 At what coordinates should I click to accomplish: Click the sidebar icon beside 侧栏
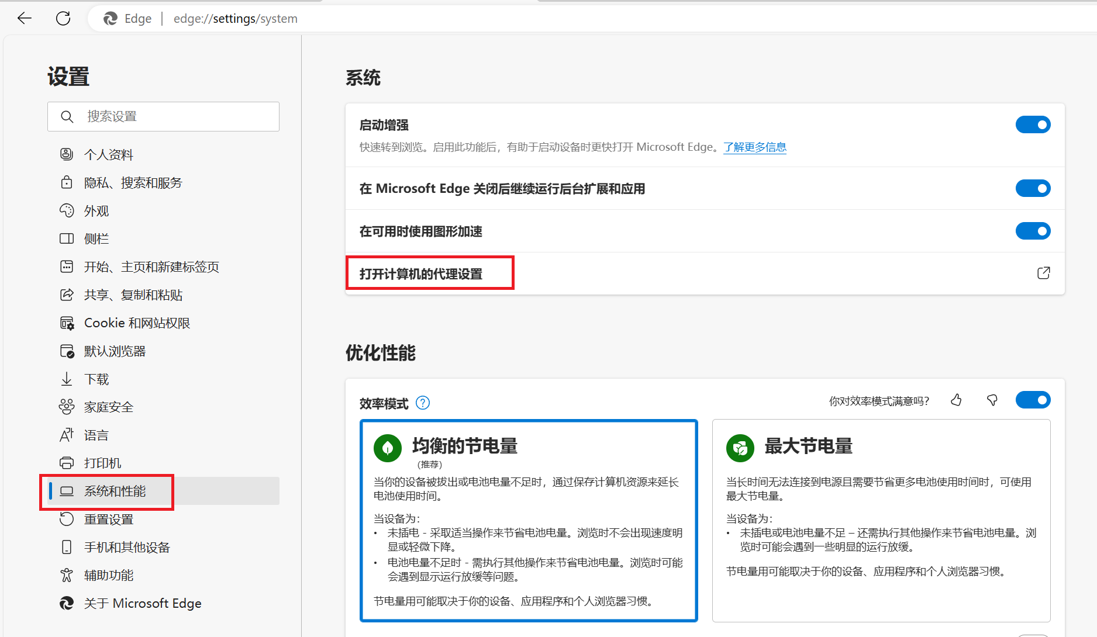pos(67,238)
